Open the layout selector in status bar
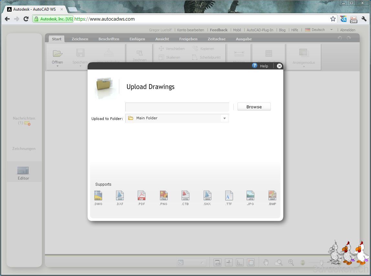The width and height of the screenshot is (371, 276). 191,262
